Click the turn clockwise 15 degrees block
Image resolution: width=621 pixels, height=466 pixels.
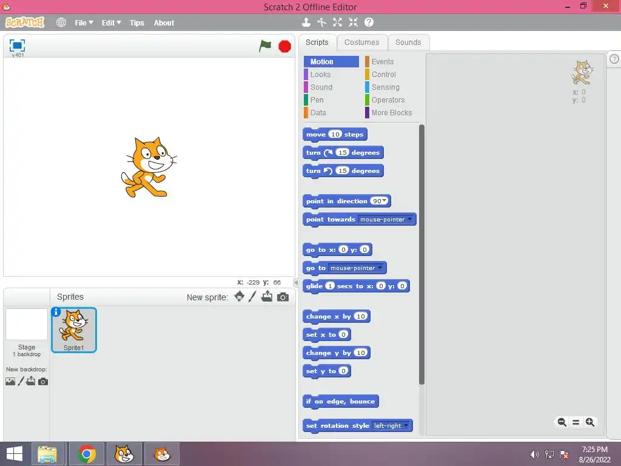point(343,153)
